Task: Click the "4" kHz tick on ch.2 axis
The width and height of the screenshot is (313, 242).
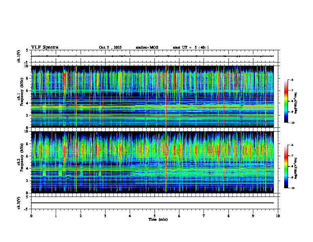Action: [x=28, y=168]
